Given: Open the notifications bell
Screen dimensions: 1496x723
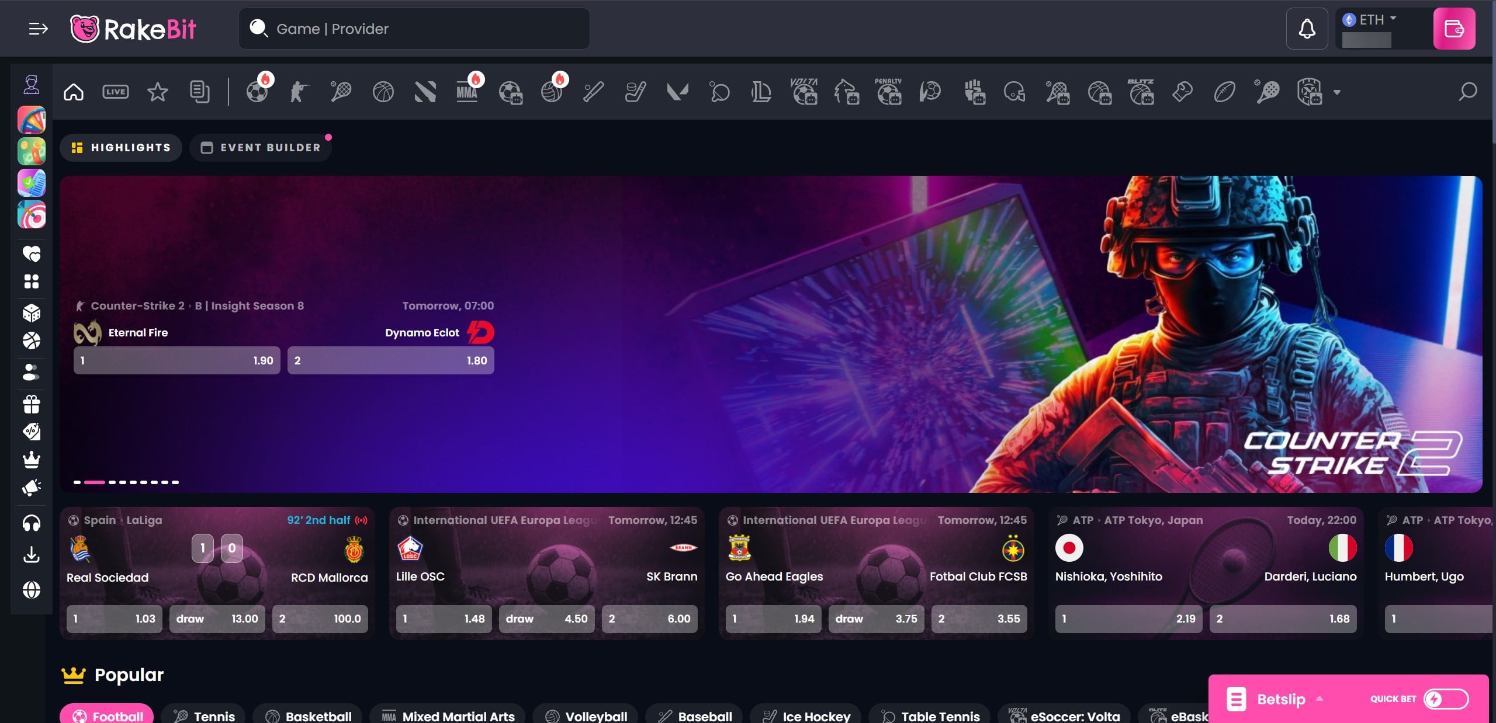Looking at the screenshot, I should (1307, 29).
